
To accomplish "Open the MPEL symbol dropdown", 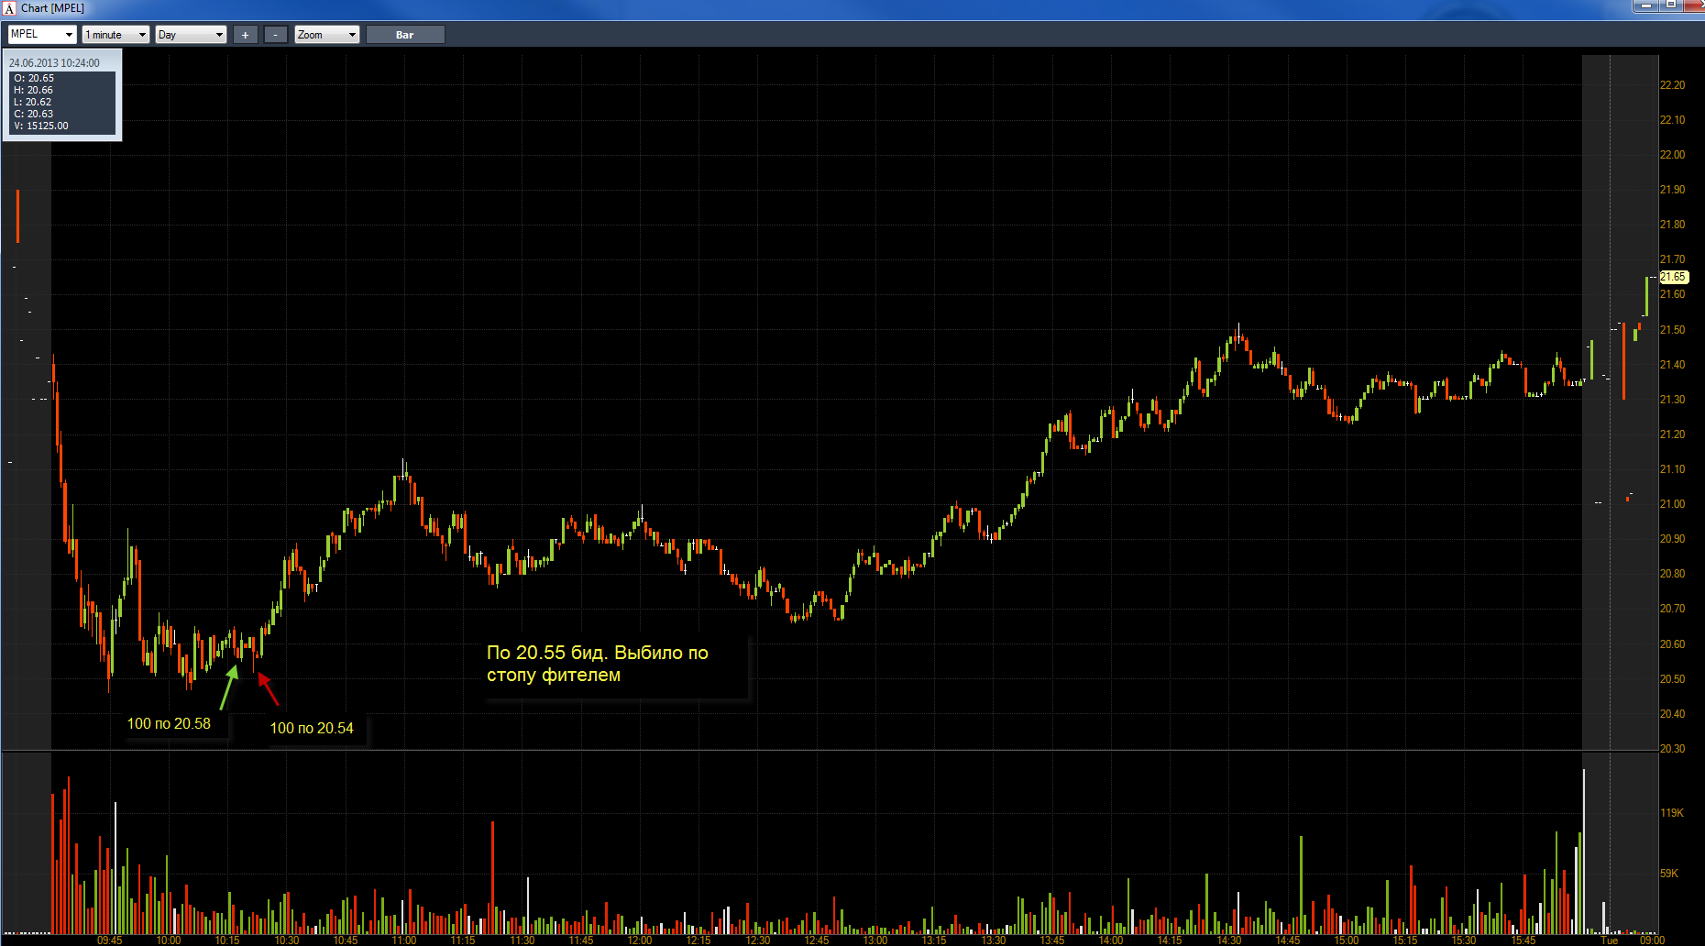I will point(41,34).
